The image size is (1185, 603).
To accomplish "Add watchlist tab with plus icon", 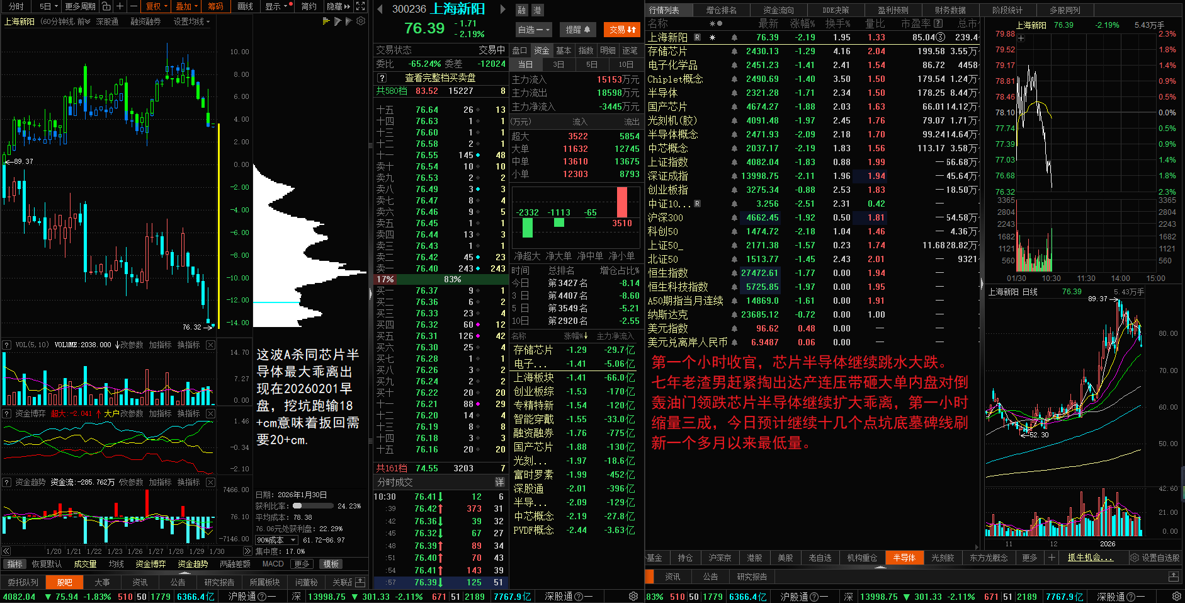I will point(1051,558).
